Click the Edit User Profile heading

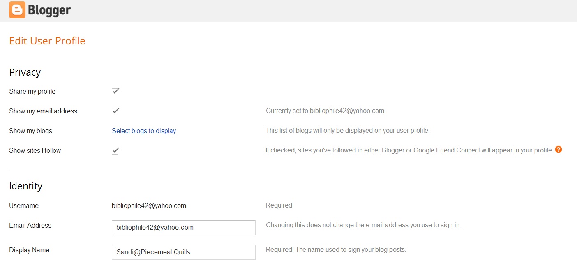click(x=47, y=41)
